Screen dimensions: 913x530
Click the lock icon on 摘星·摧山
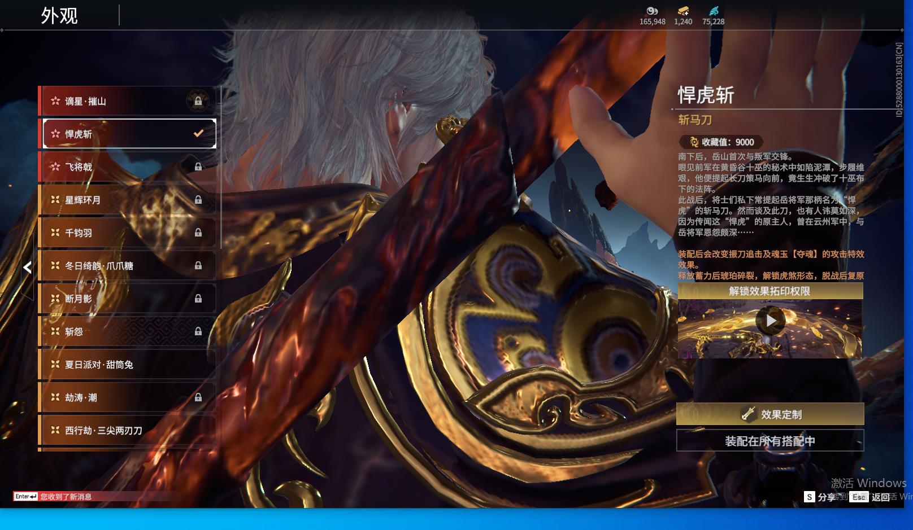click(x=198, y=101)
